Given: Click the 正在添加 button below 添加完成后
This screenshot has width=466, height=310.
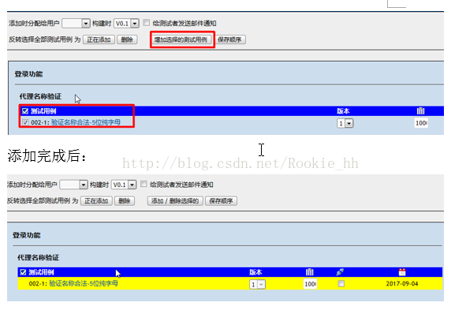Looking at the screenshot, I should click(96, 201).
